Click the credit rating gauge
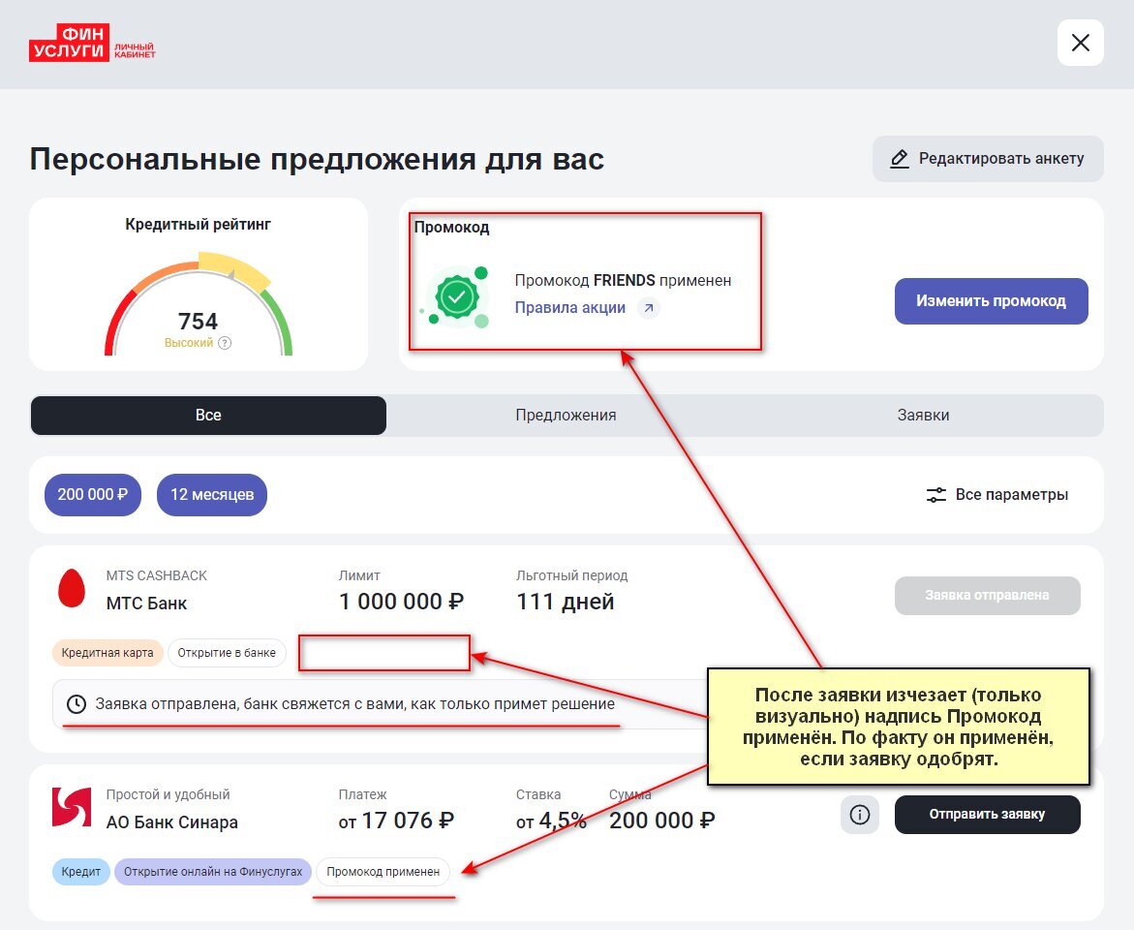1134x930 pixels. tap(199, 303)
